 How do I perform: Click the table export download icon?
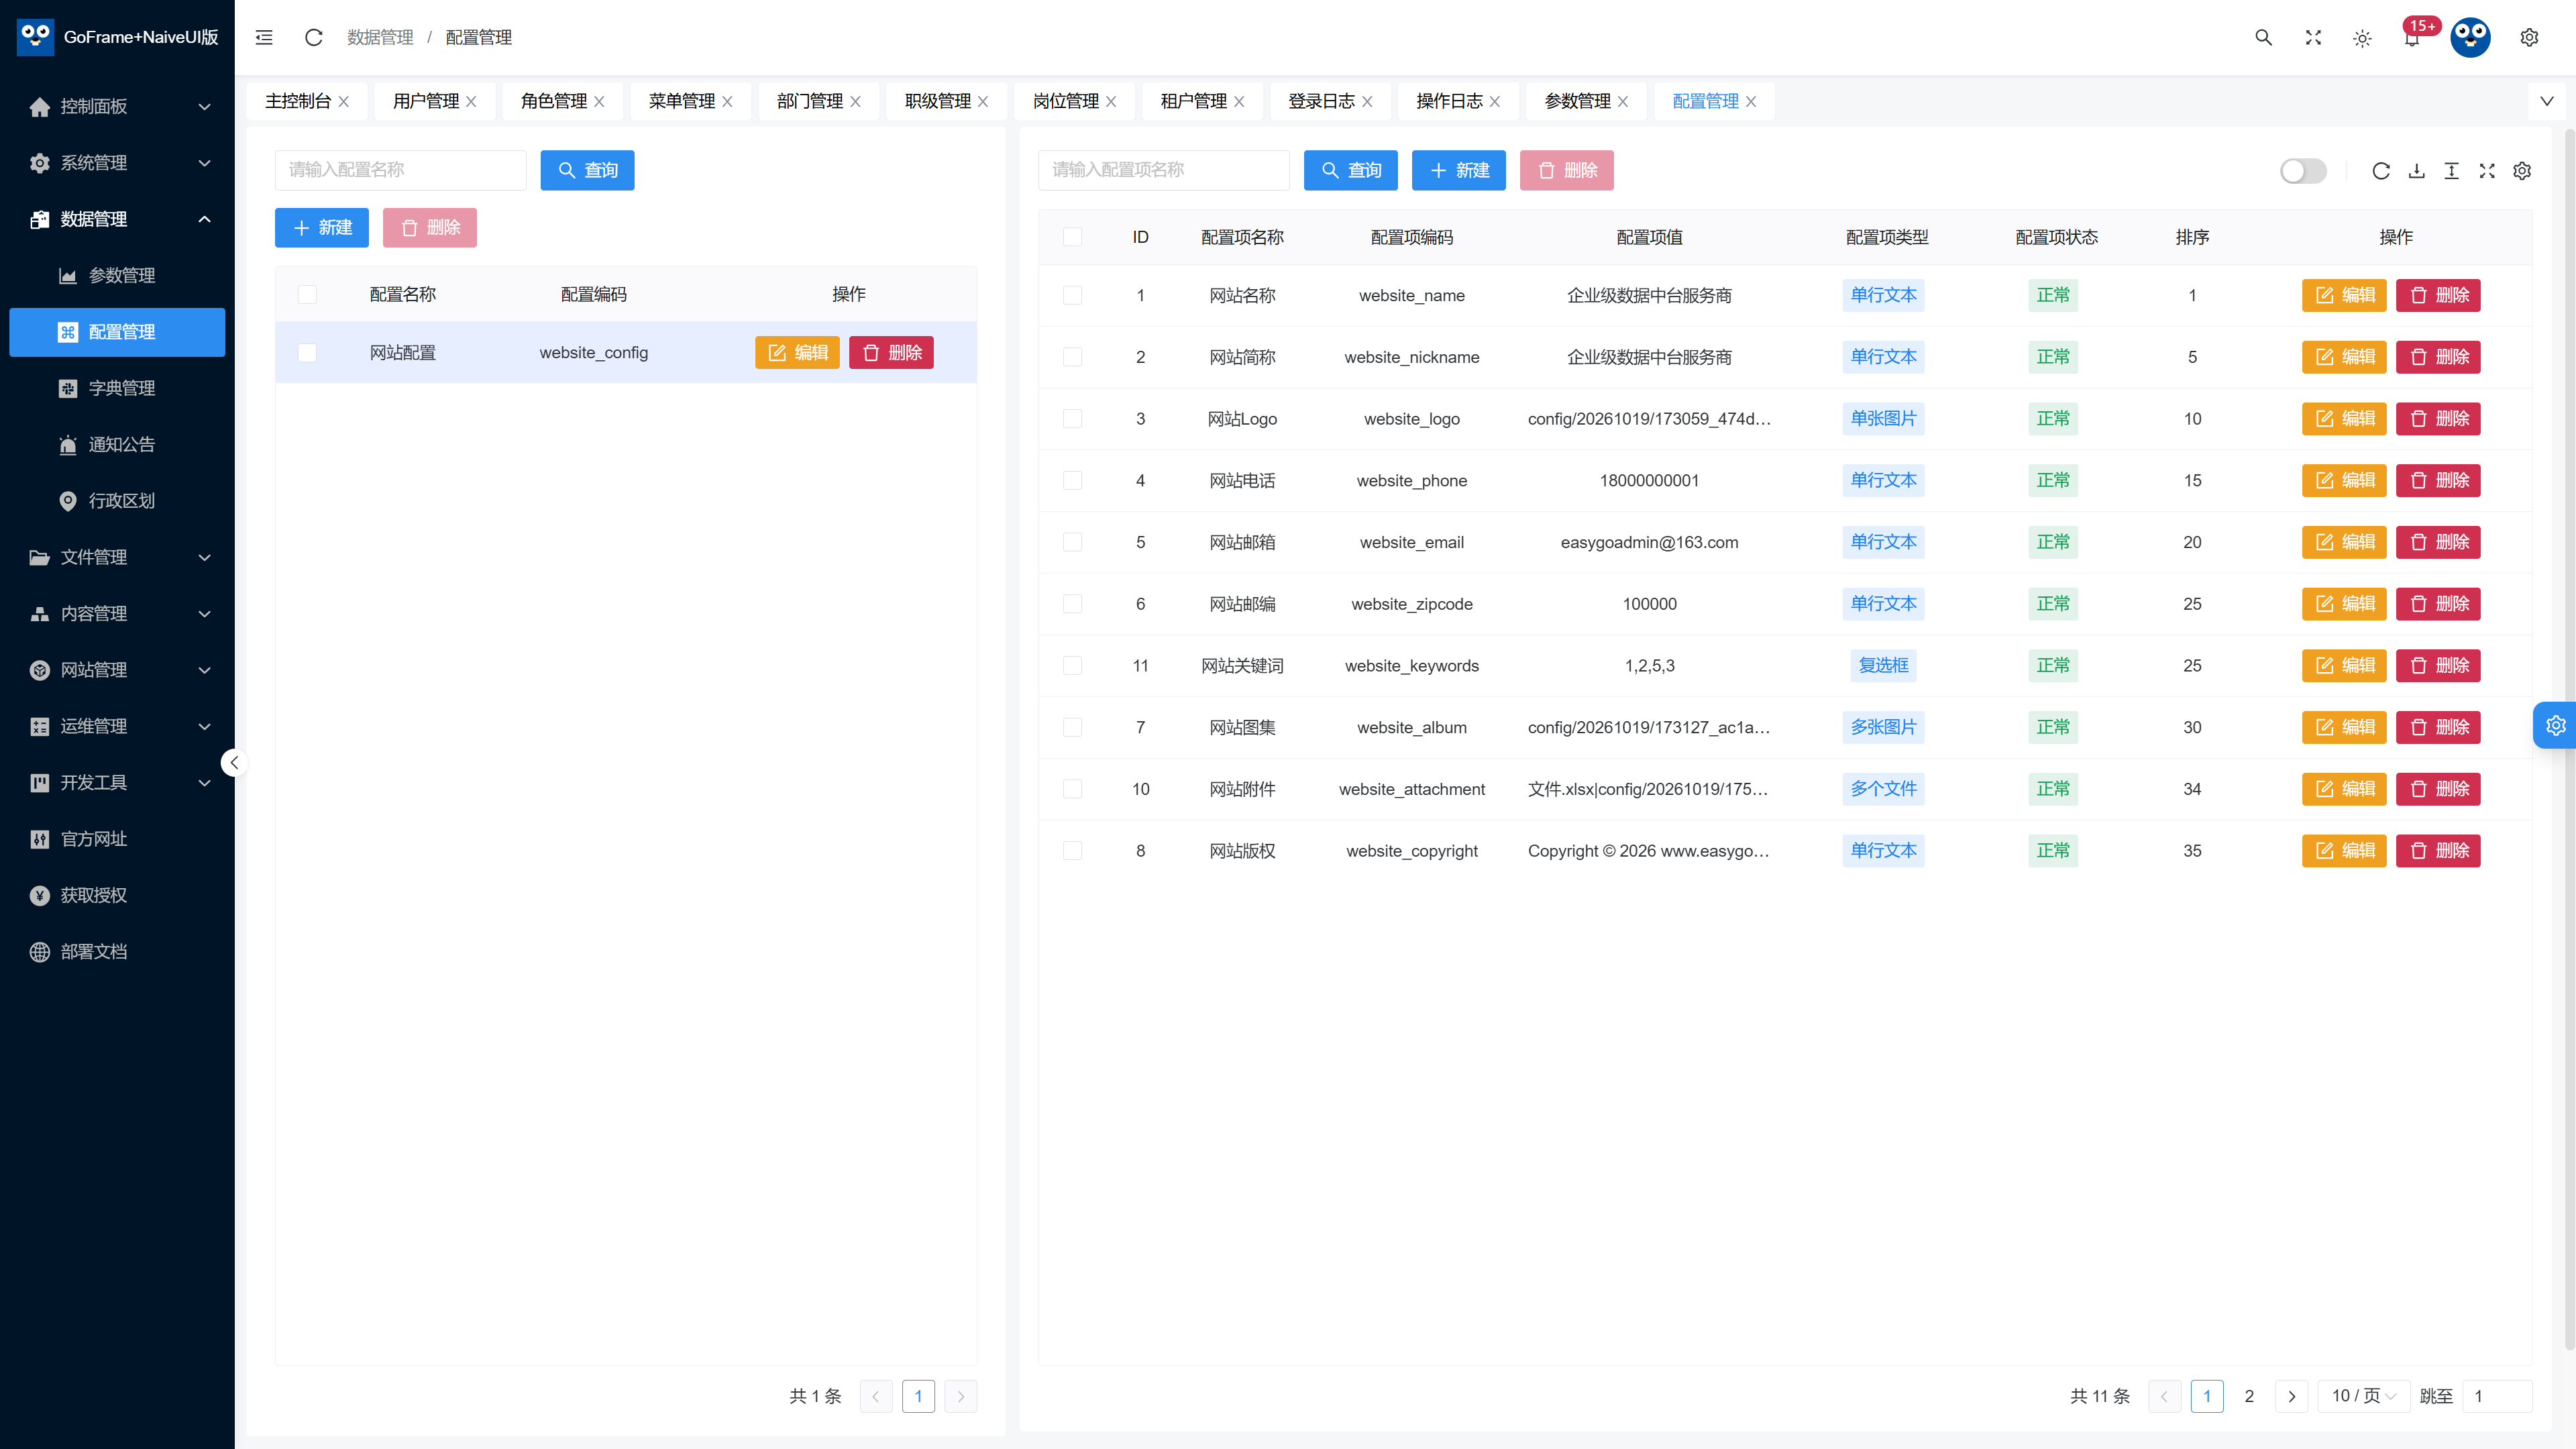(2416, 171)
